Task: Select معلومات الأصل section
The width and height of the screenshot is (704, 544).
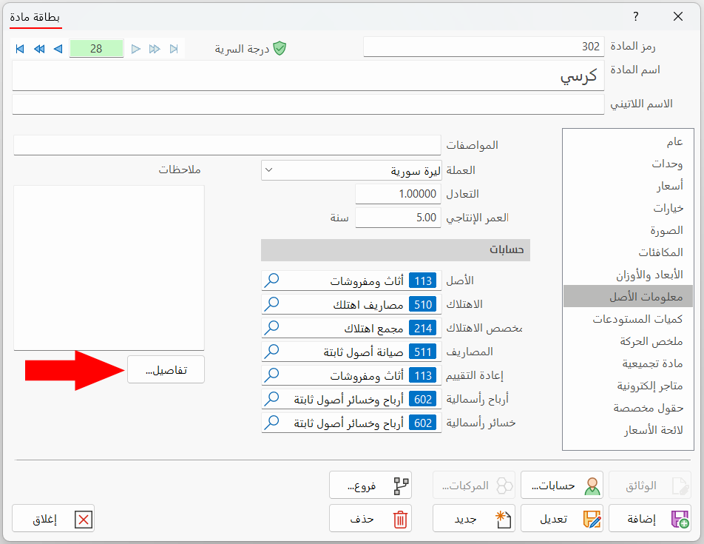Action: pyautogui.click(x=628, y=297)
